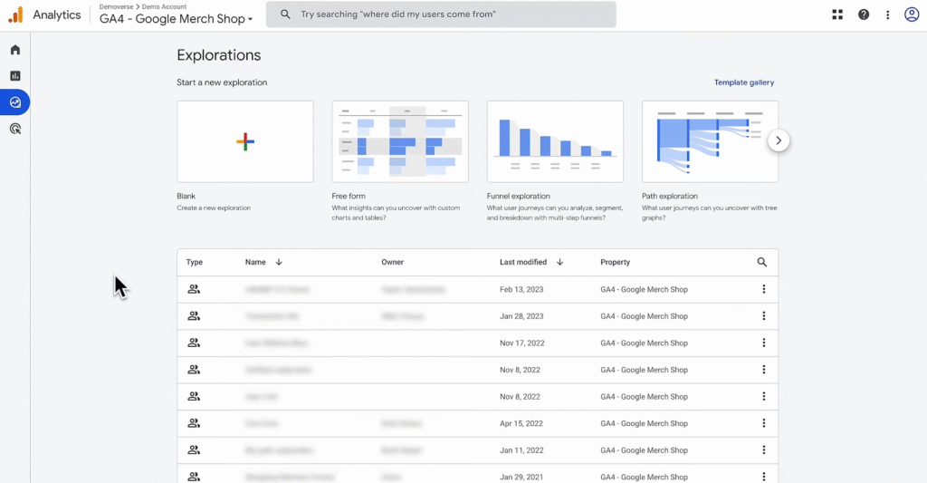Click the Apr 15, 2022 date cell
This screenshot has width=927, height=483.
coord(521,423)
